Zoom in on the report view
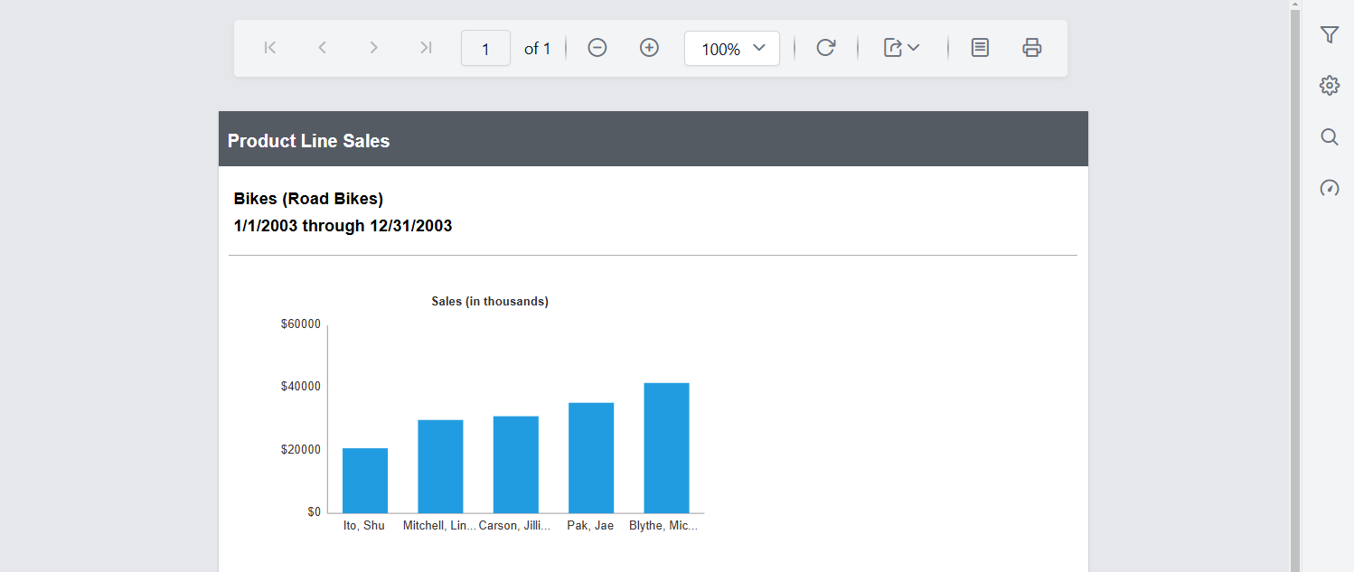 pyautogui.click(x=649, y=47)
